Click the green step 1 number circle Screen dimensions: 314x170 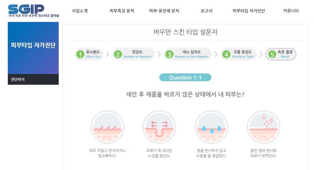coord(80,54)
